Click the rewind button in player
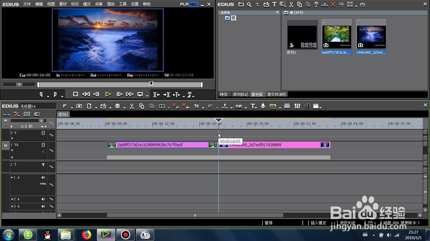The height and width of the screenshot is (241, 430). pos(86,94)
